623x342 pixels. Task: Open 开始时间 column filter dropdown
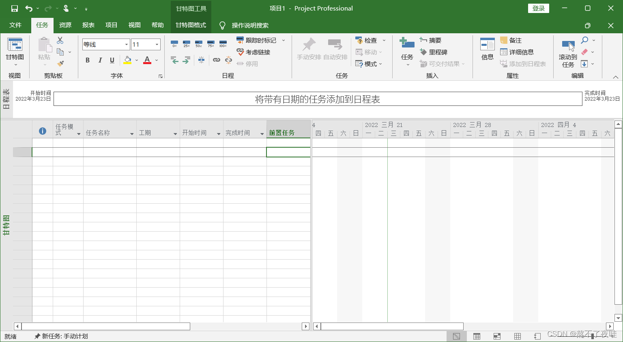pos(219,133)
